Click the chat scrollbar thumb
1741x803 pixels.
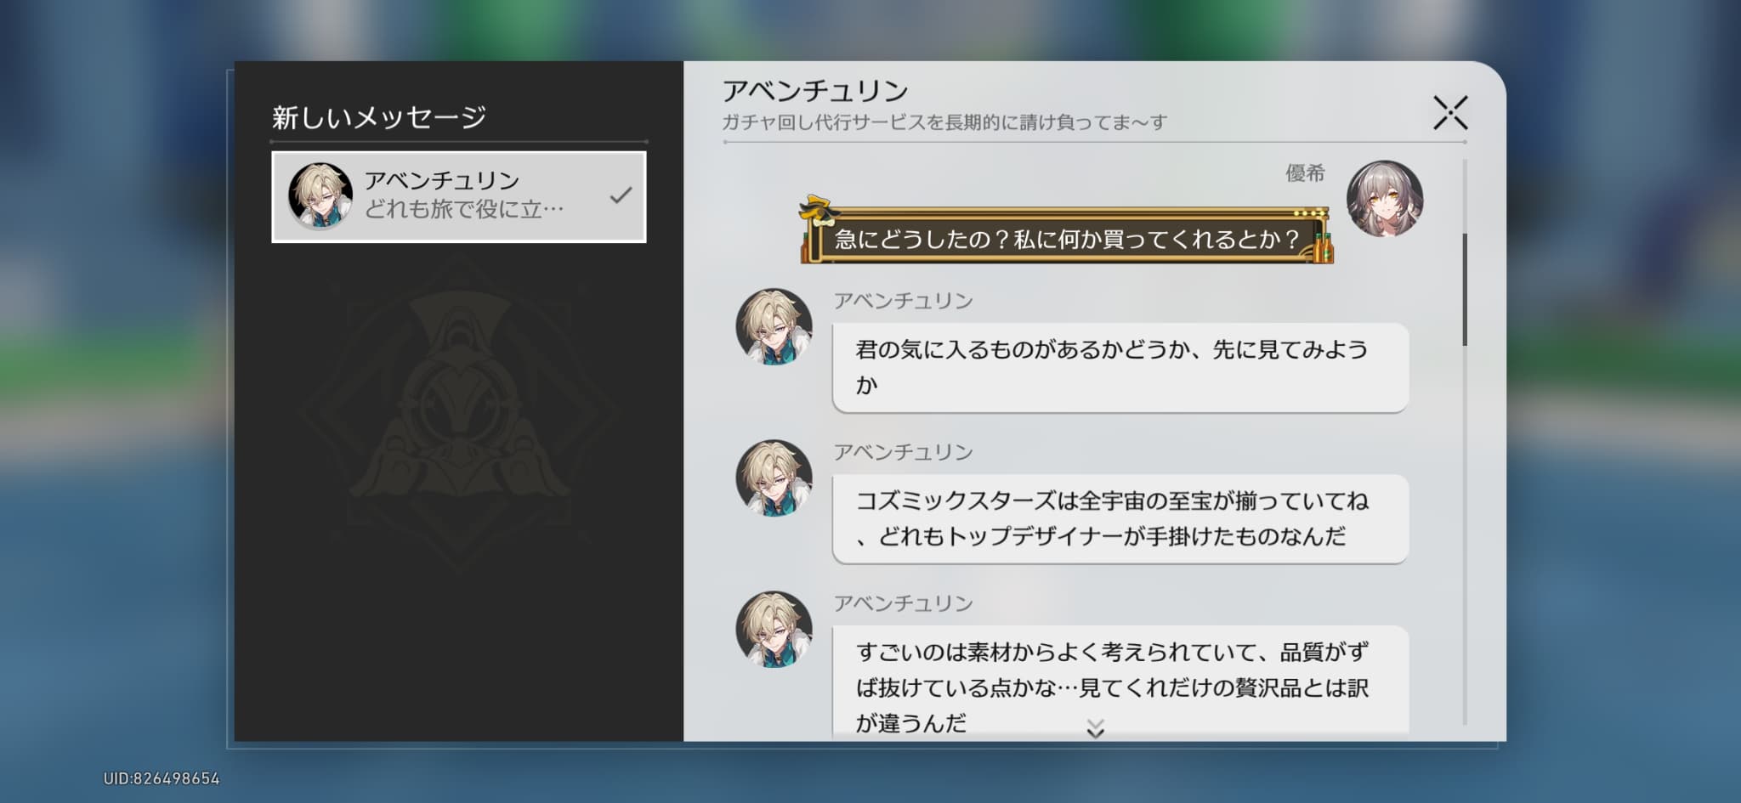1464,289
